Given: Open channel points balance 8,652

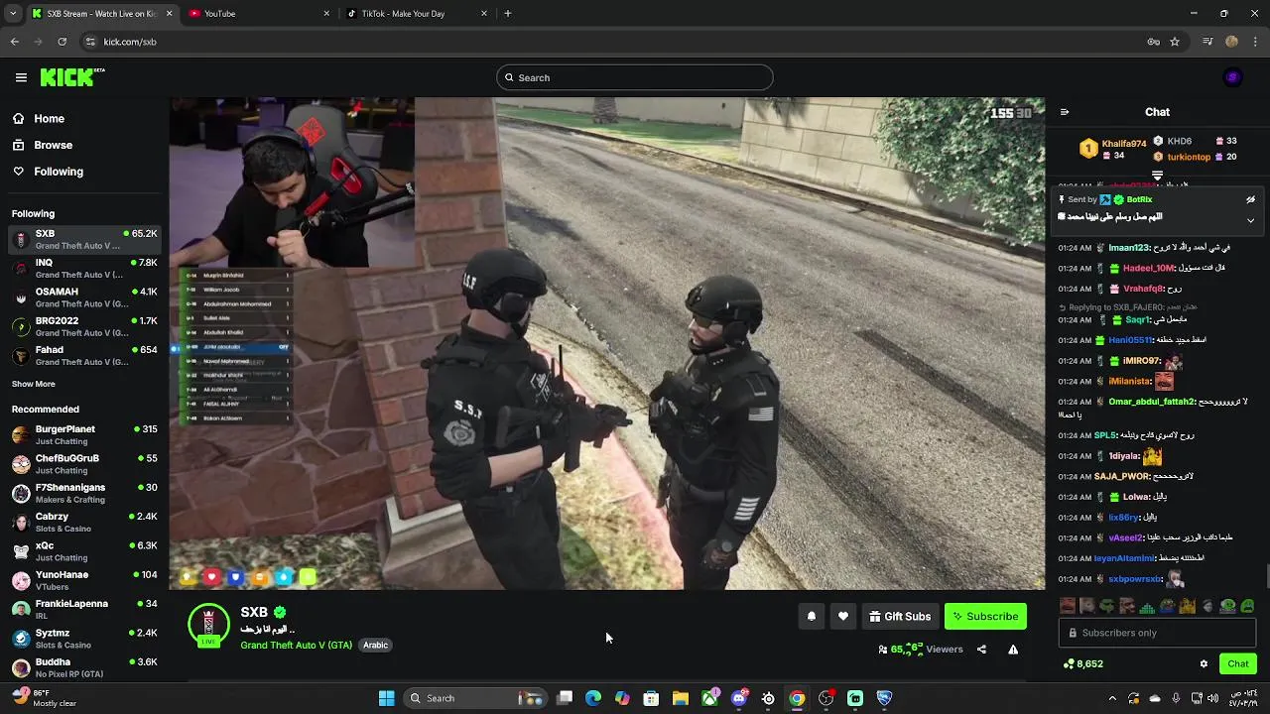Looking at the screenshot, I should (x=1082, y=663).
